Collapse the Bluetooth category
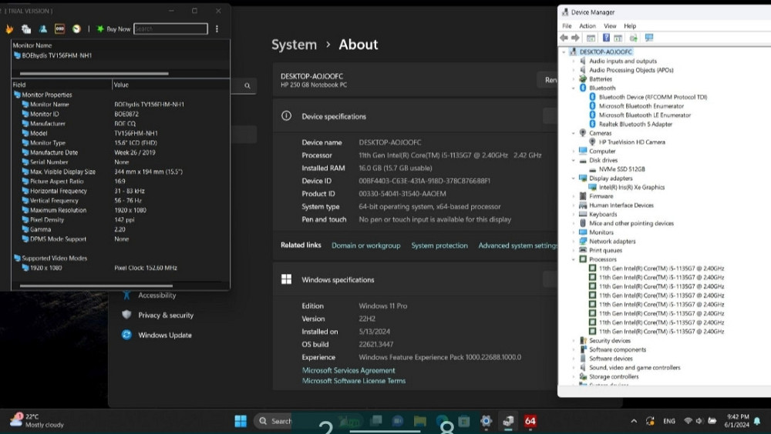771x434 pixels. point(574,88)
